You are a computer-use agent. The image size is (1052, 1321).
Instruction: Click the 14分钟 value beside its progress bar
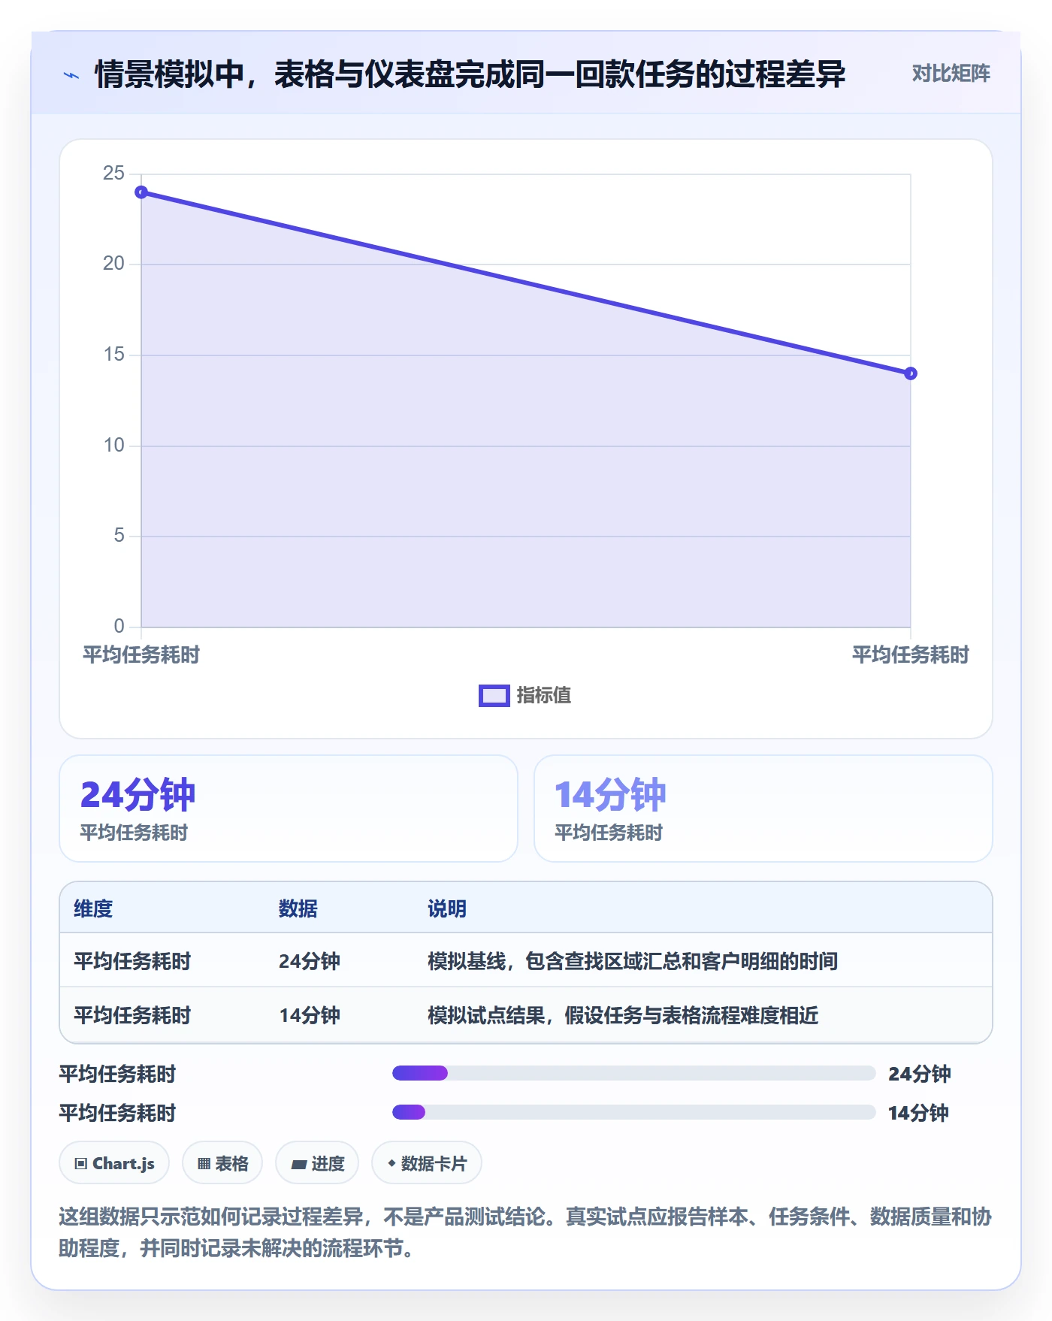pyautogui.click(x=918, y=1113)
